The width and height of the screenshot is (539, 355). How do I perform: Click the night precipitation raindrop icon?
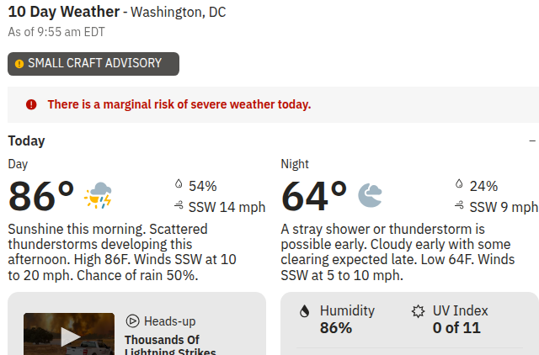point(459,184)
